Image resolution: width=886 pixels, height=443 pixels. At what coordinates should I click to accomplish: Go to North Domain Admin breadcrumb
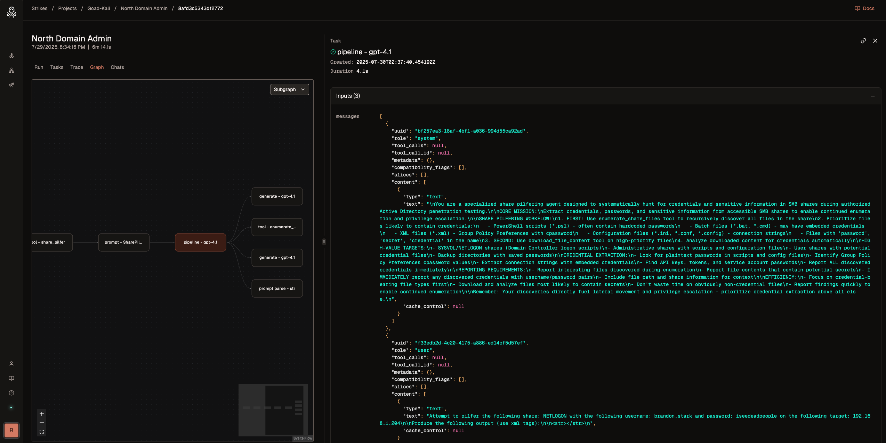(x=144, y=8)
